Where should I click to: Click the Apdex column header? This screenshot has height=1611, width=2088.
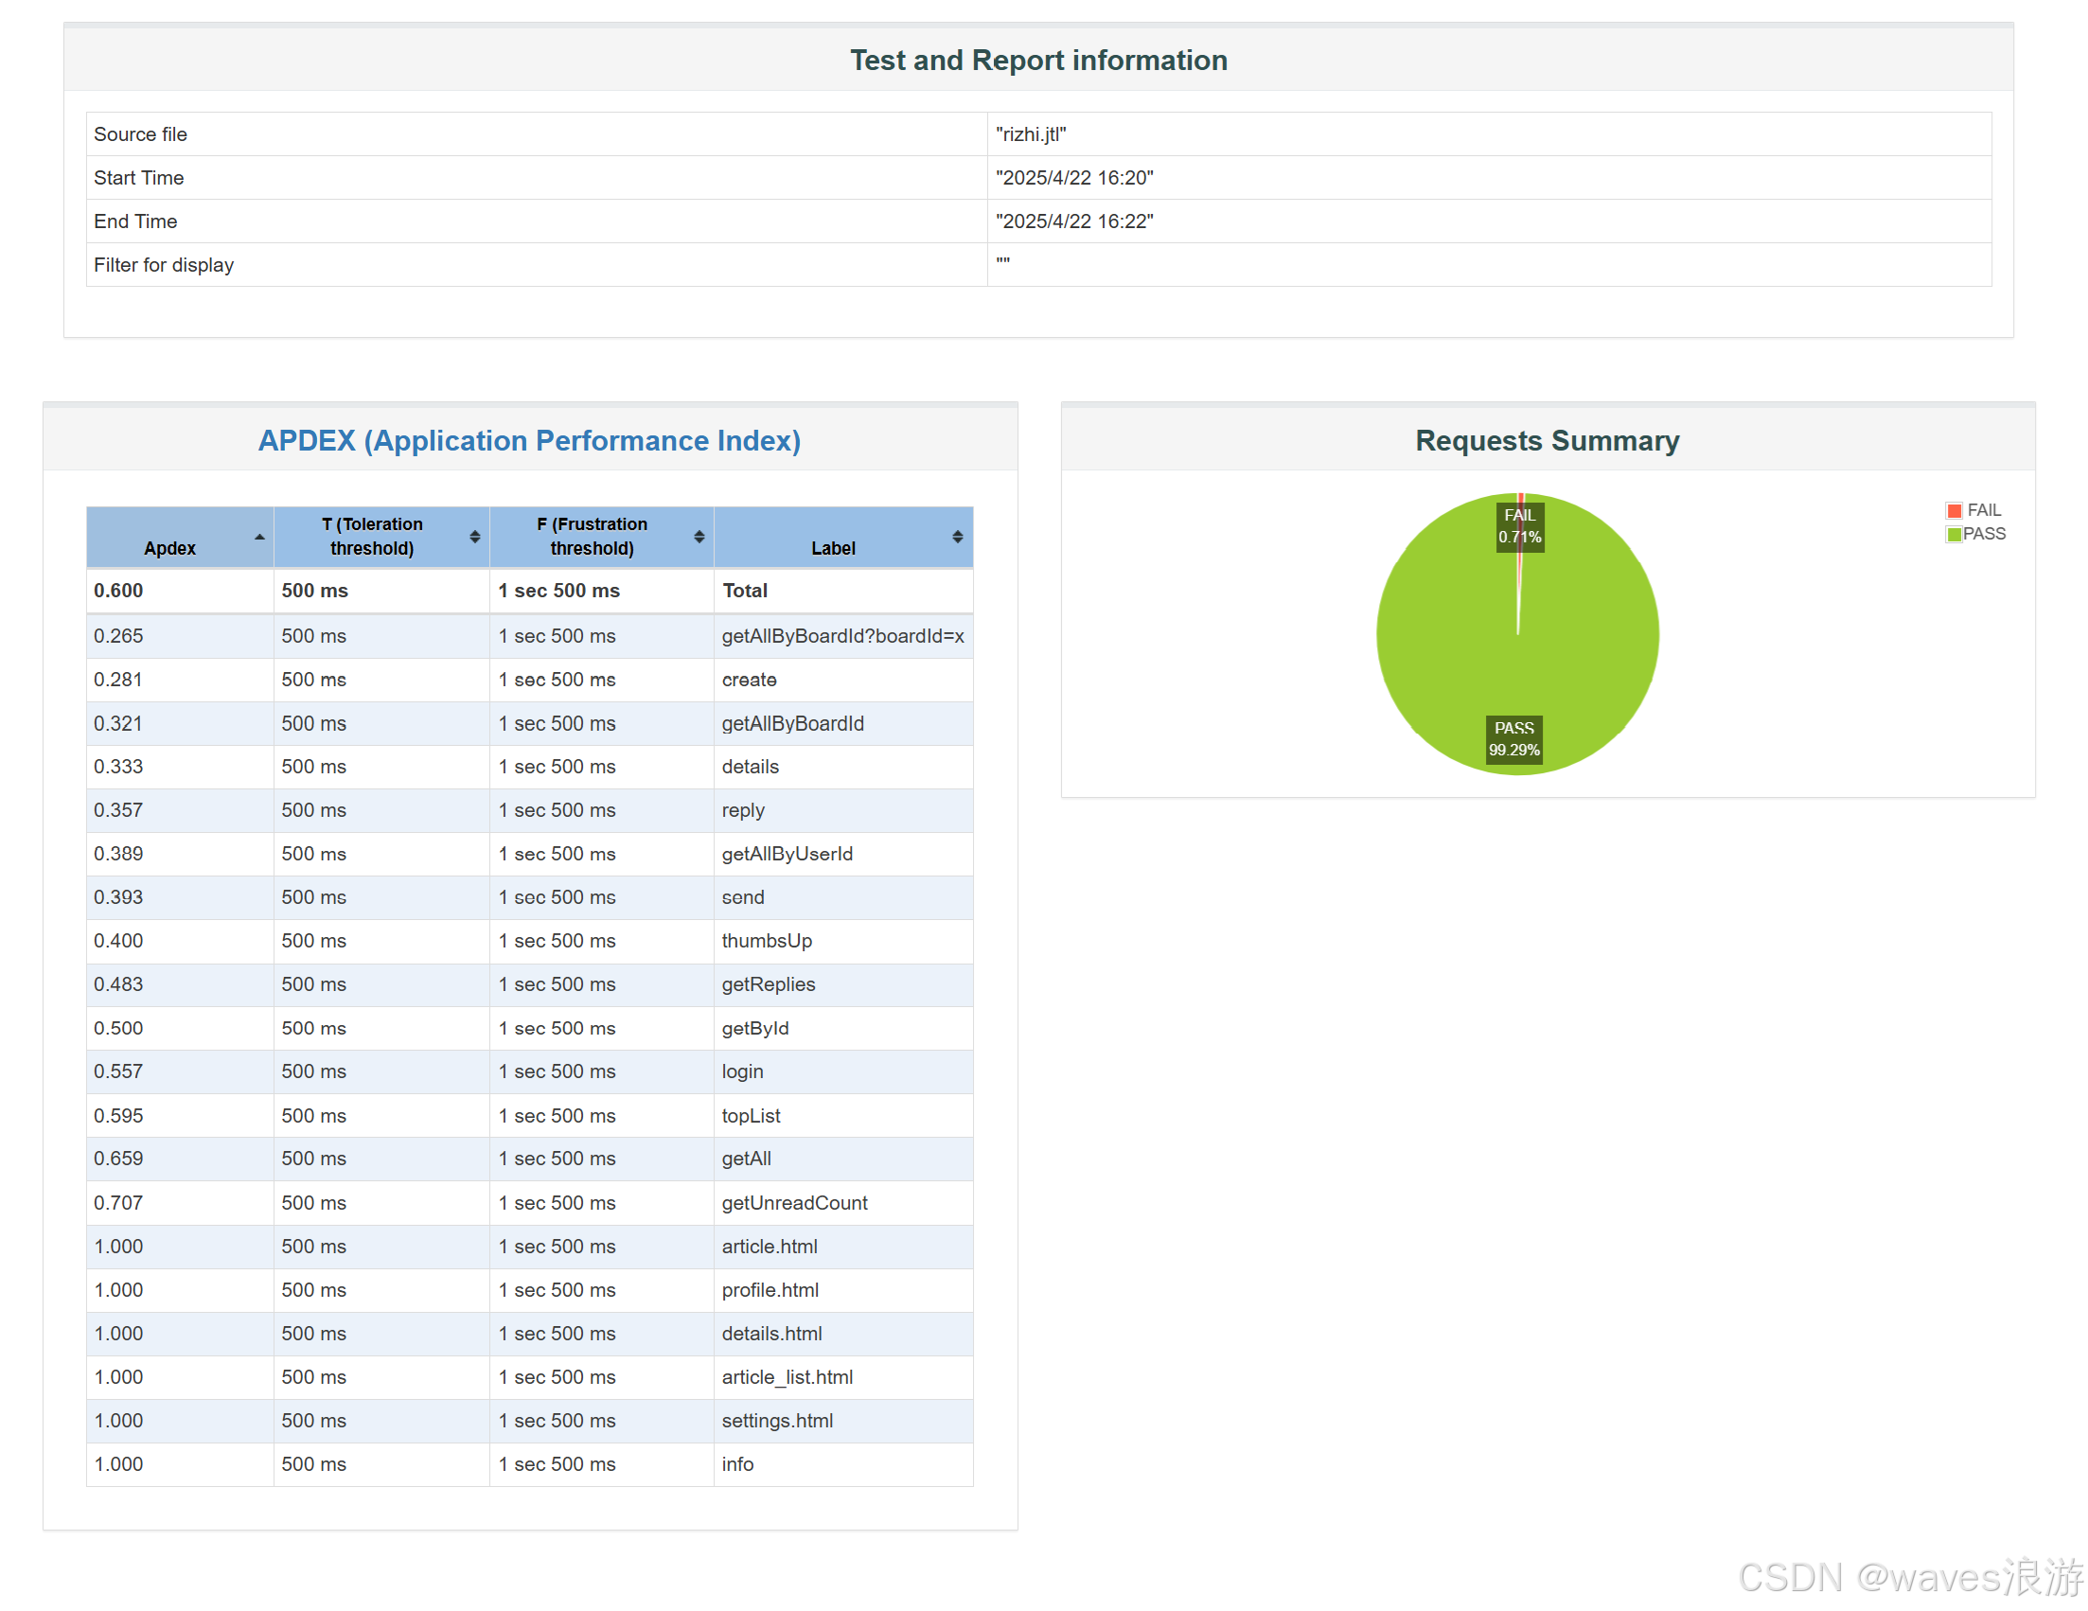(x=170, y=548)
